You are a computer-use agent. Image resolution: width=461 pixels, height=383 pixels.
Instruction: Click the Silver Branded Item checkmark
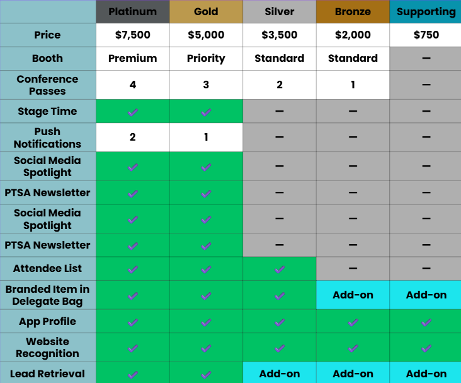(279, 295)
